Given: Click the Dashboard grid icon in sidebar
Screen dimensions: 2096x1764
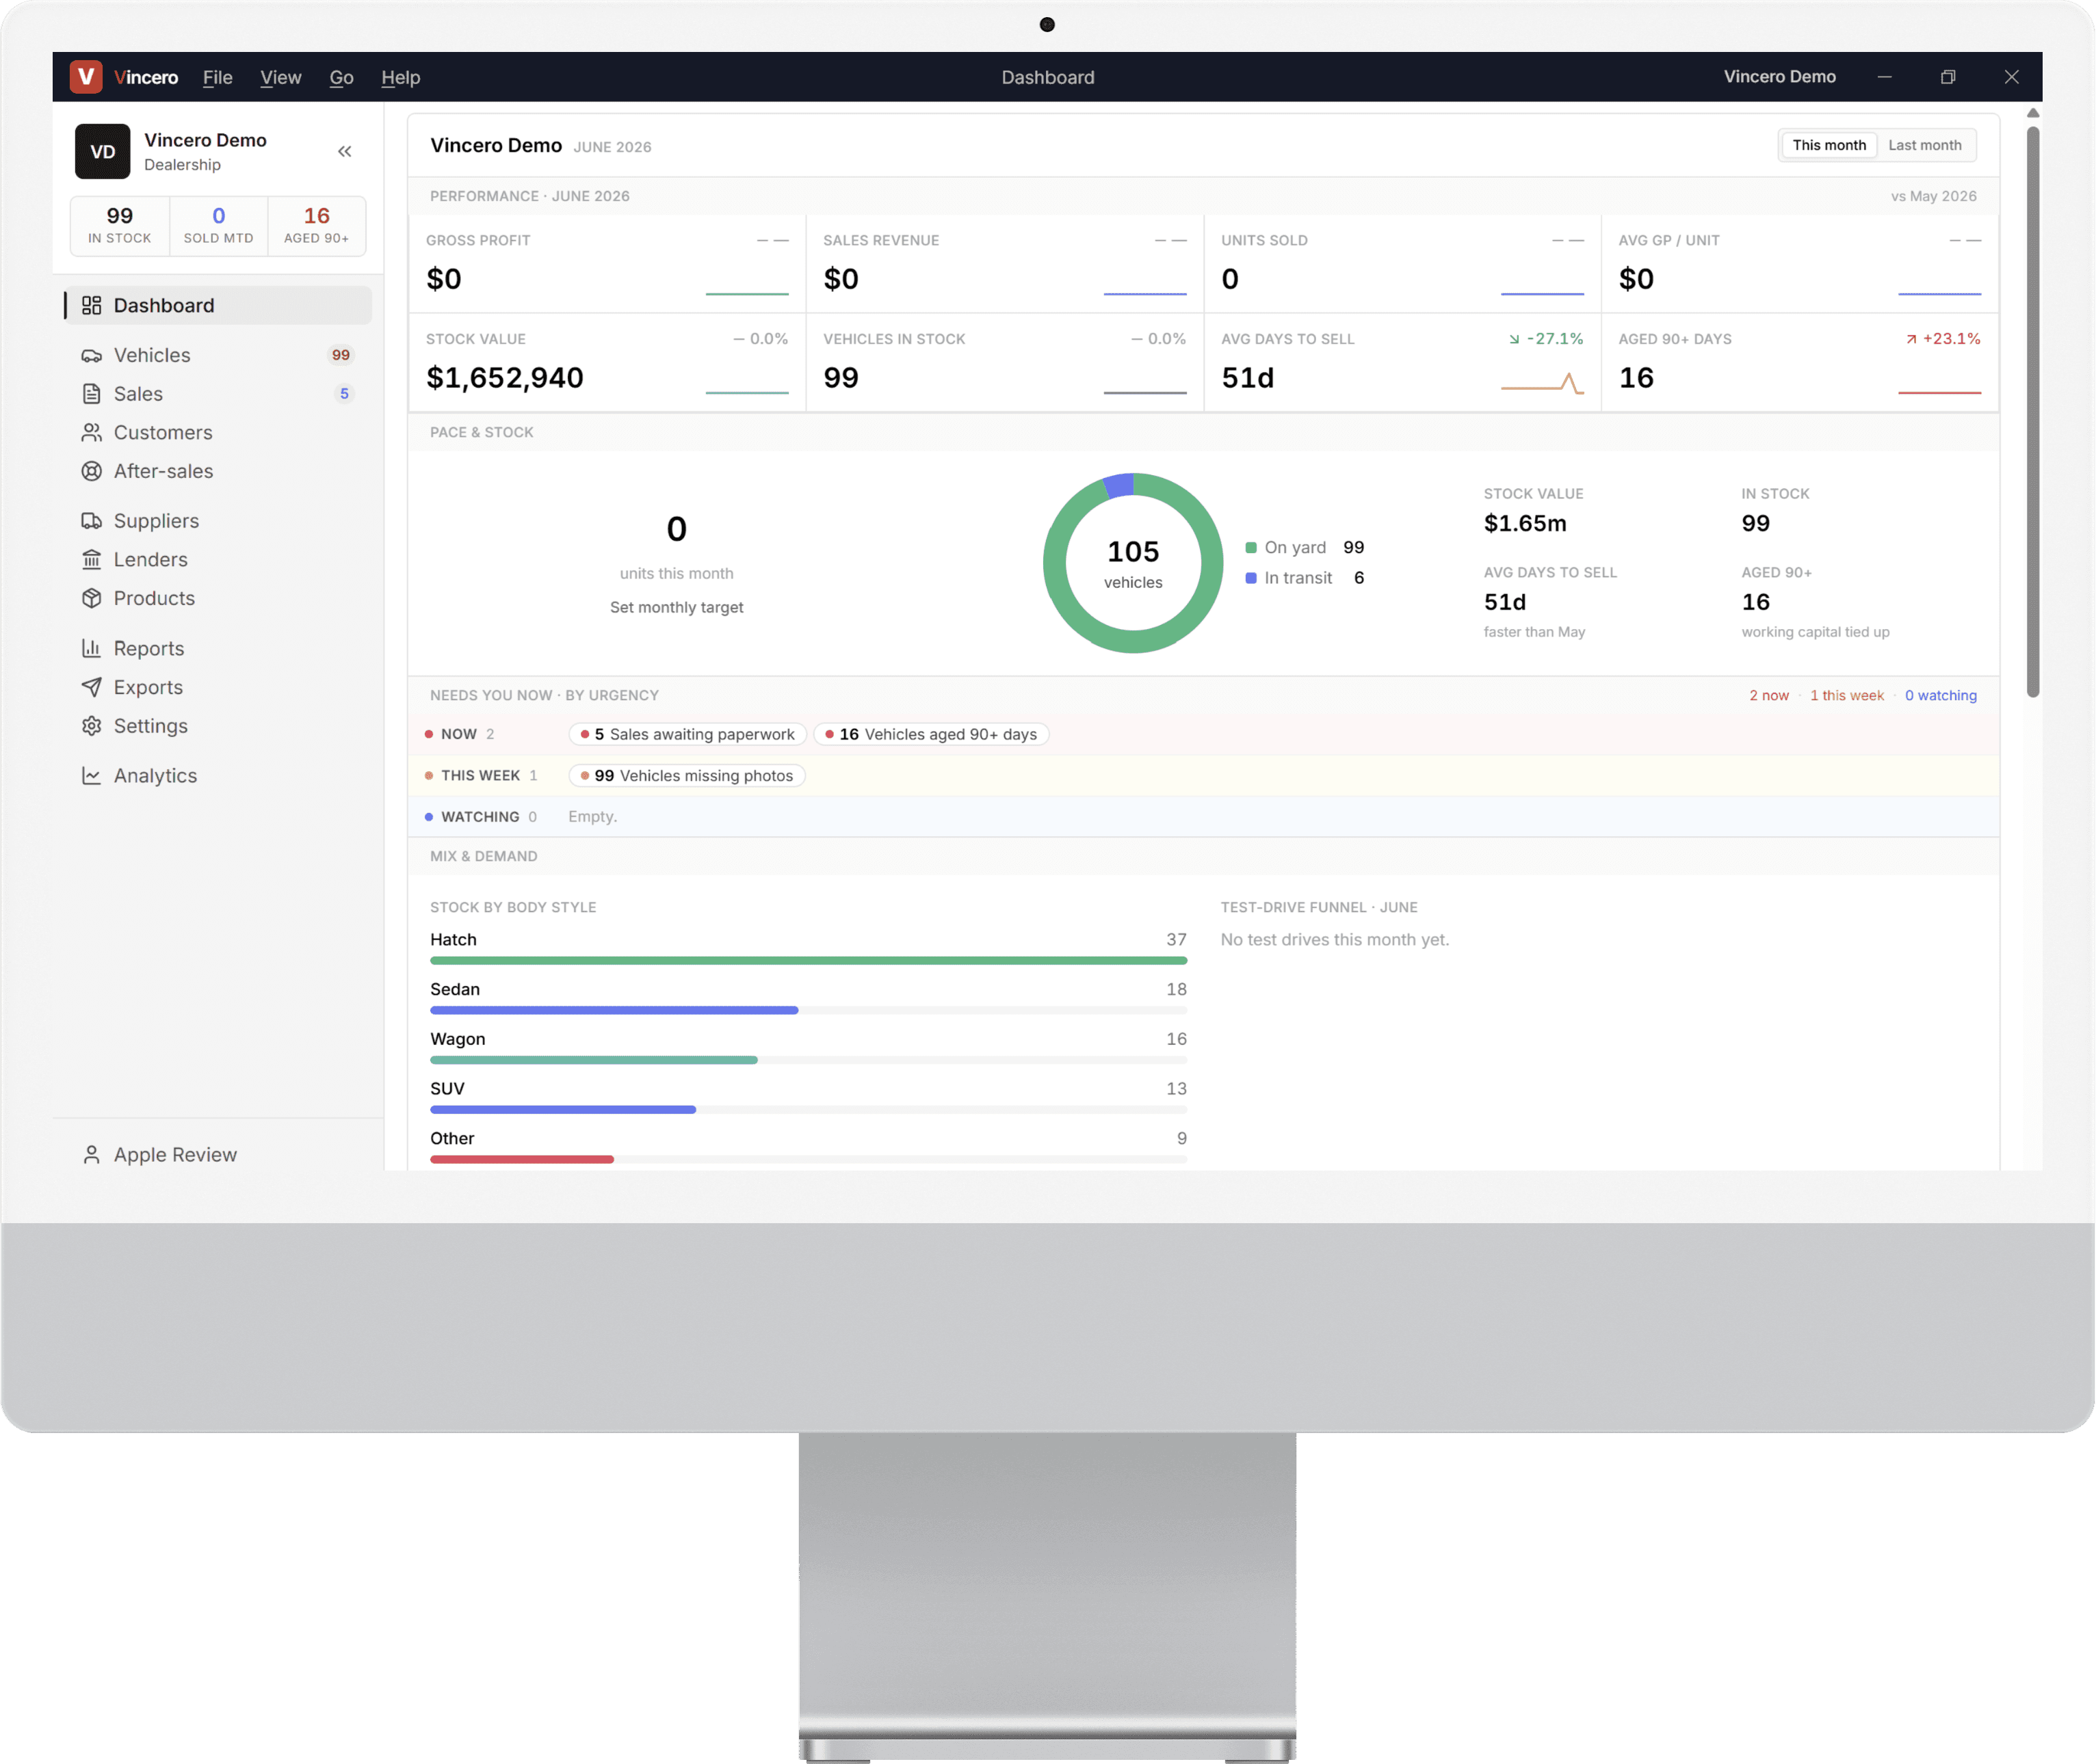Looking at the screenshot, I should (x=91, y=305).
